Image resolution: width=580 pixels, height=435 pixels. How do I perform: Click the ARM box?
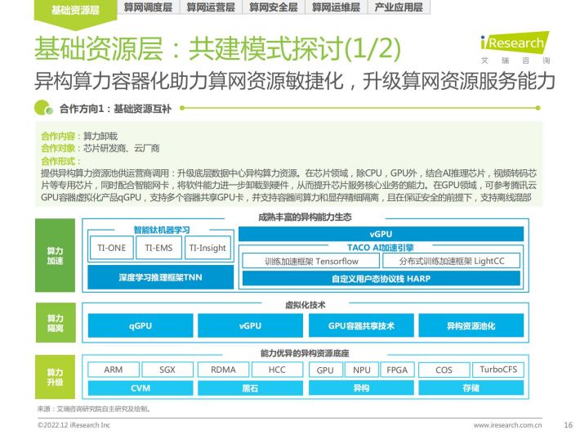[x=114, y=370]
